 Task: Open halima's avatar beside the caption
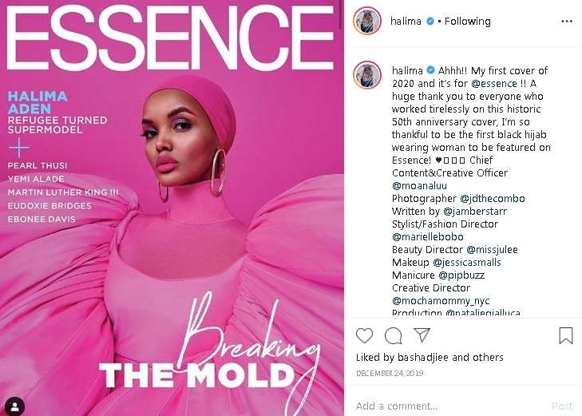tap(367, 75)
